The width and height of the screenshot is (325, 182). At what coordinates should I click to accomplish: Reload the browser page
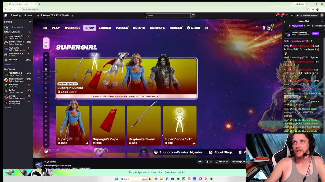coord(14,9)
